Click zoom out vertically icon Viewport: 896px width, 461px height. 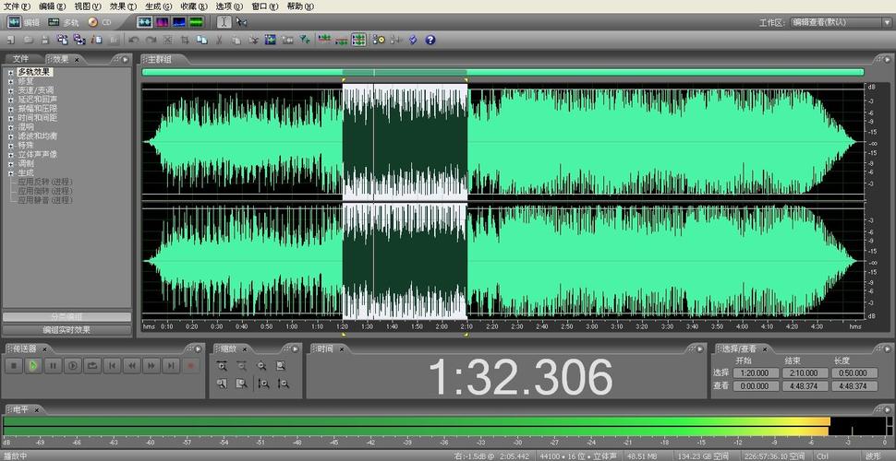(283, 384)
